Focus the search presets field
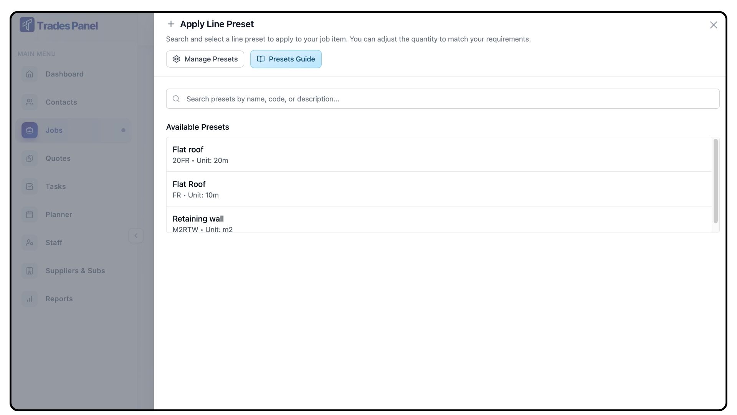 (443, 99)
